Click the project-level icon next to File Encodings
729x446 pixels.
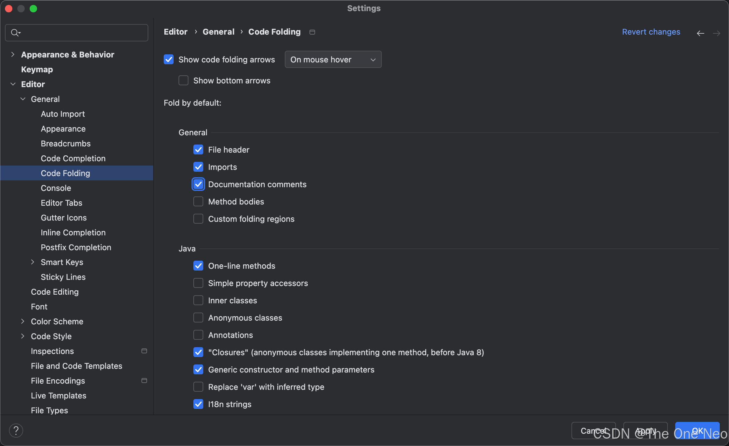144,381
